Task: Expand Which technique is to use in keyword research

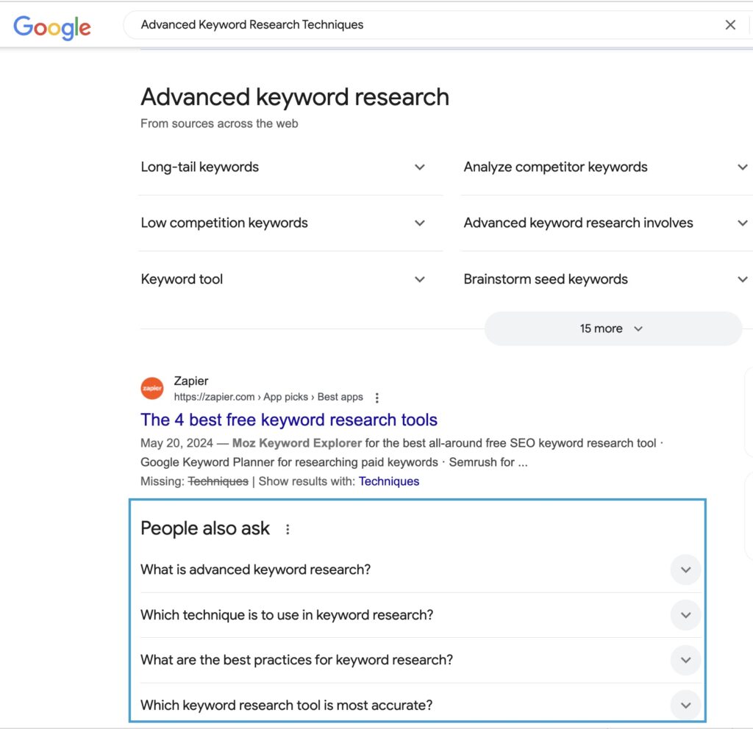Action: 685,615
